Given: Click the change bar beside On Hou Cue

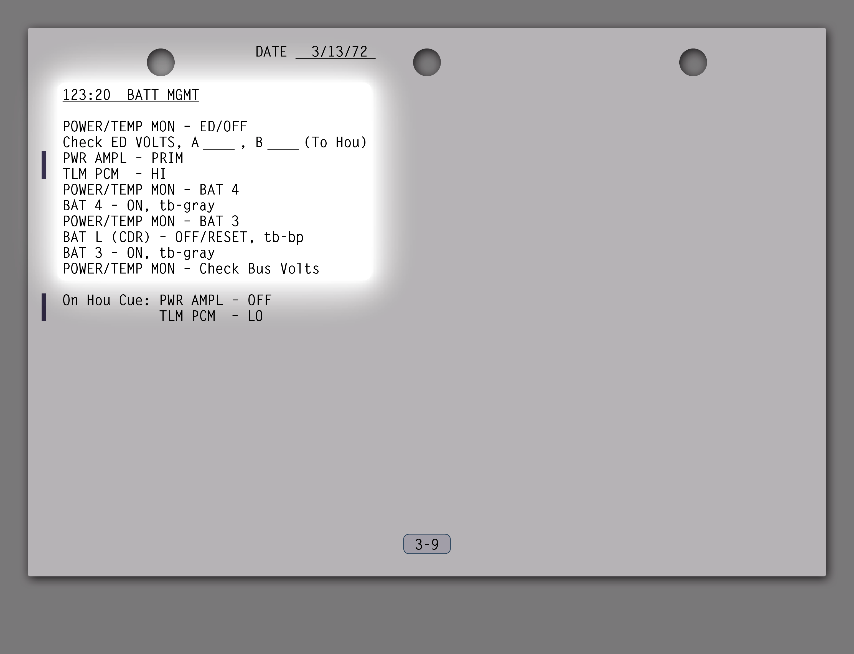Looking at the screenshot, I should coord(44,307).
